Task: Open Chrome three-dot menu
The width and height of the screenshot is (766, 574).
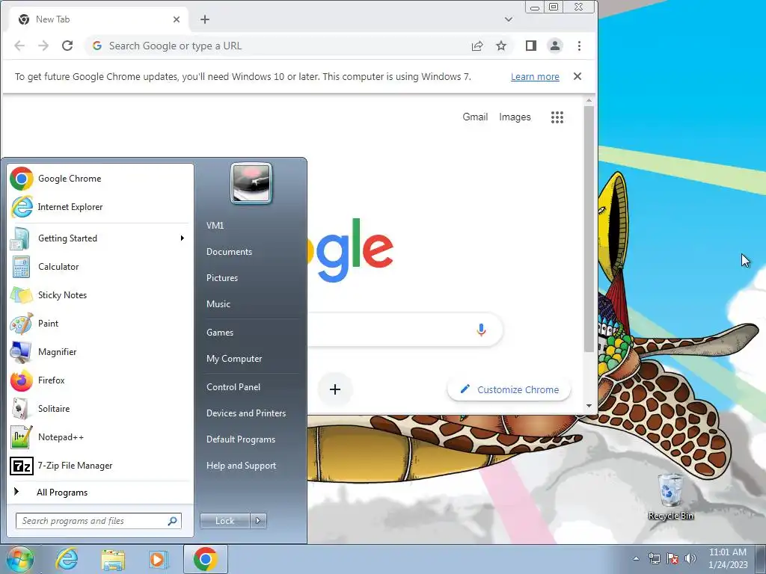Action: pos(580,46)
